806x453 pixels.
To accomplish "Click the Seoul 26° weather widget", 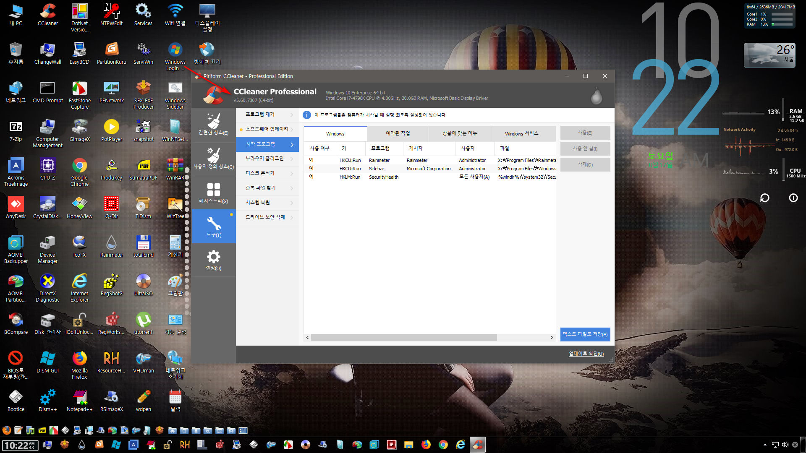I will click(x=769, y=55).
